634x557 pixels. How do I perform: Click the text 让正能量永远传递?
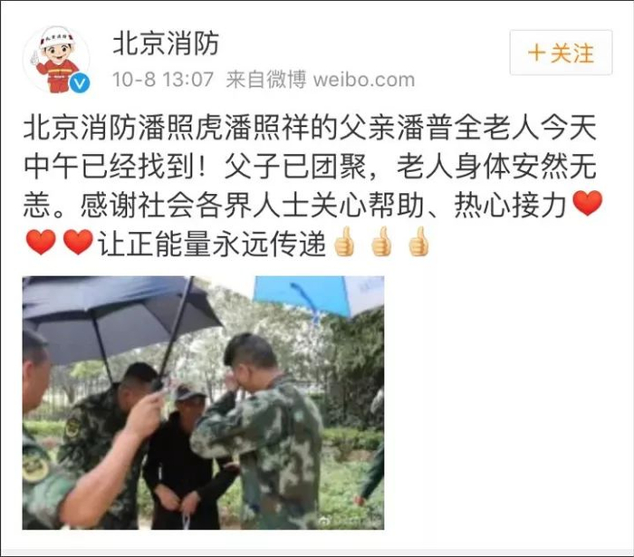click(x=212, y=243)
